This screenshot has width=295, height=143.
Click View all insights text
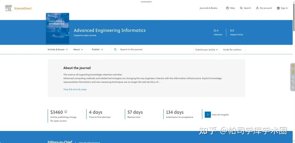pyautogui.click(x=220, y=115)
